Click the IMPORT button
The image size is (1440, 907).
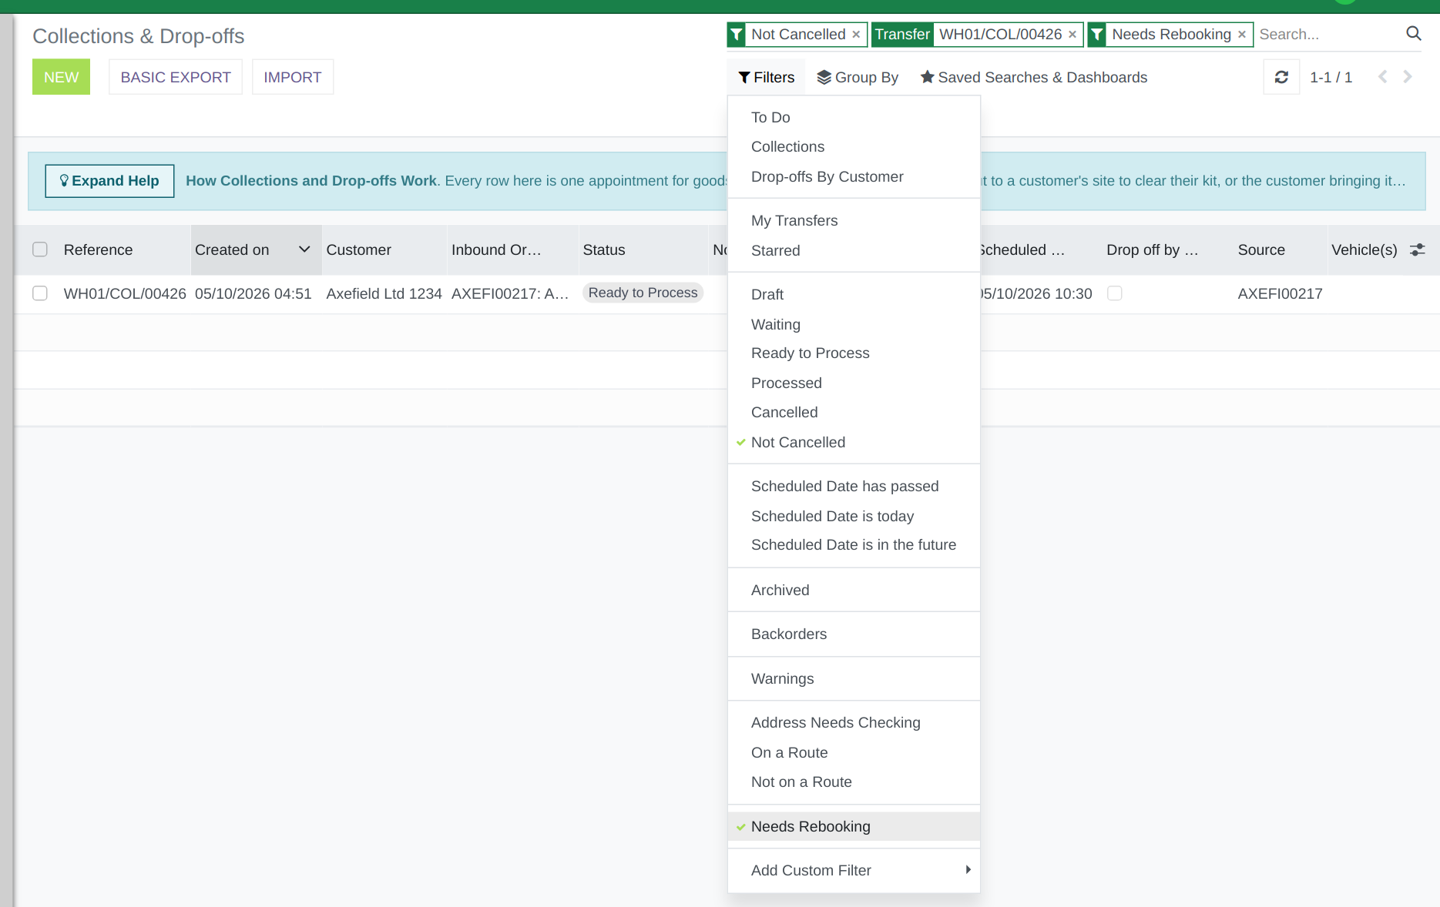point(293,77)
